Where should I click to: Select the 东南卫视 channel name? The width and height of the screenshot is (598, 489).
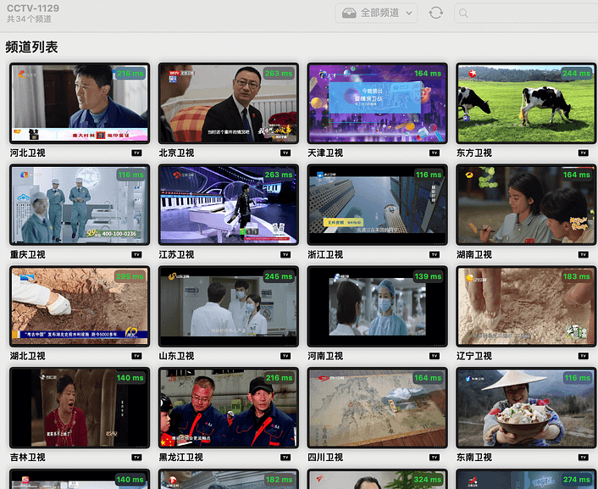474,458
